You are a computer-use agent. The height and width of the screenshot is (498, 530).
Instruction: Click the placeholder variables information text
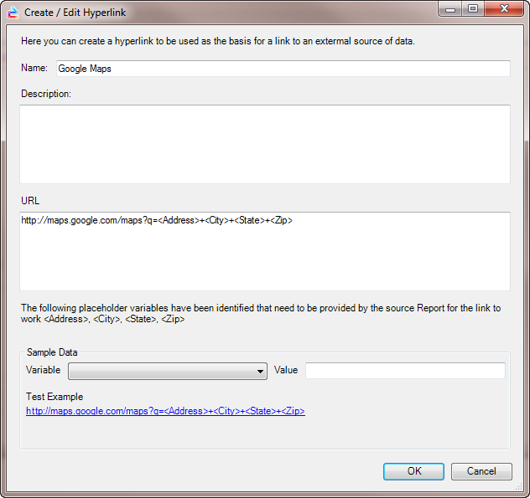pyautogui.click(x=260, y=313)
